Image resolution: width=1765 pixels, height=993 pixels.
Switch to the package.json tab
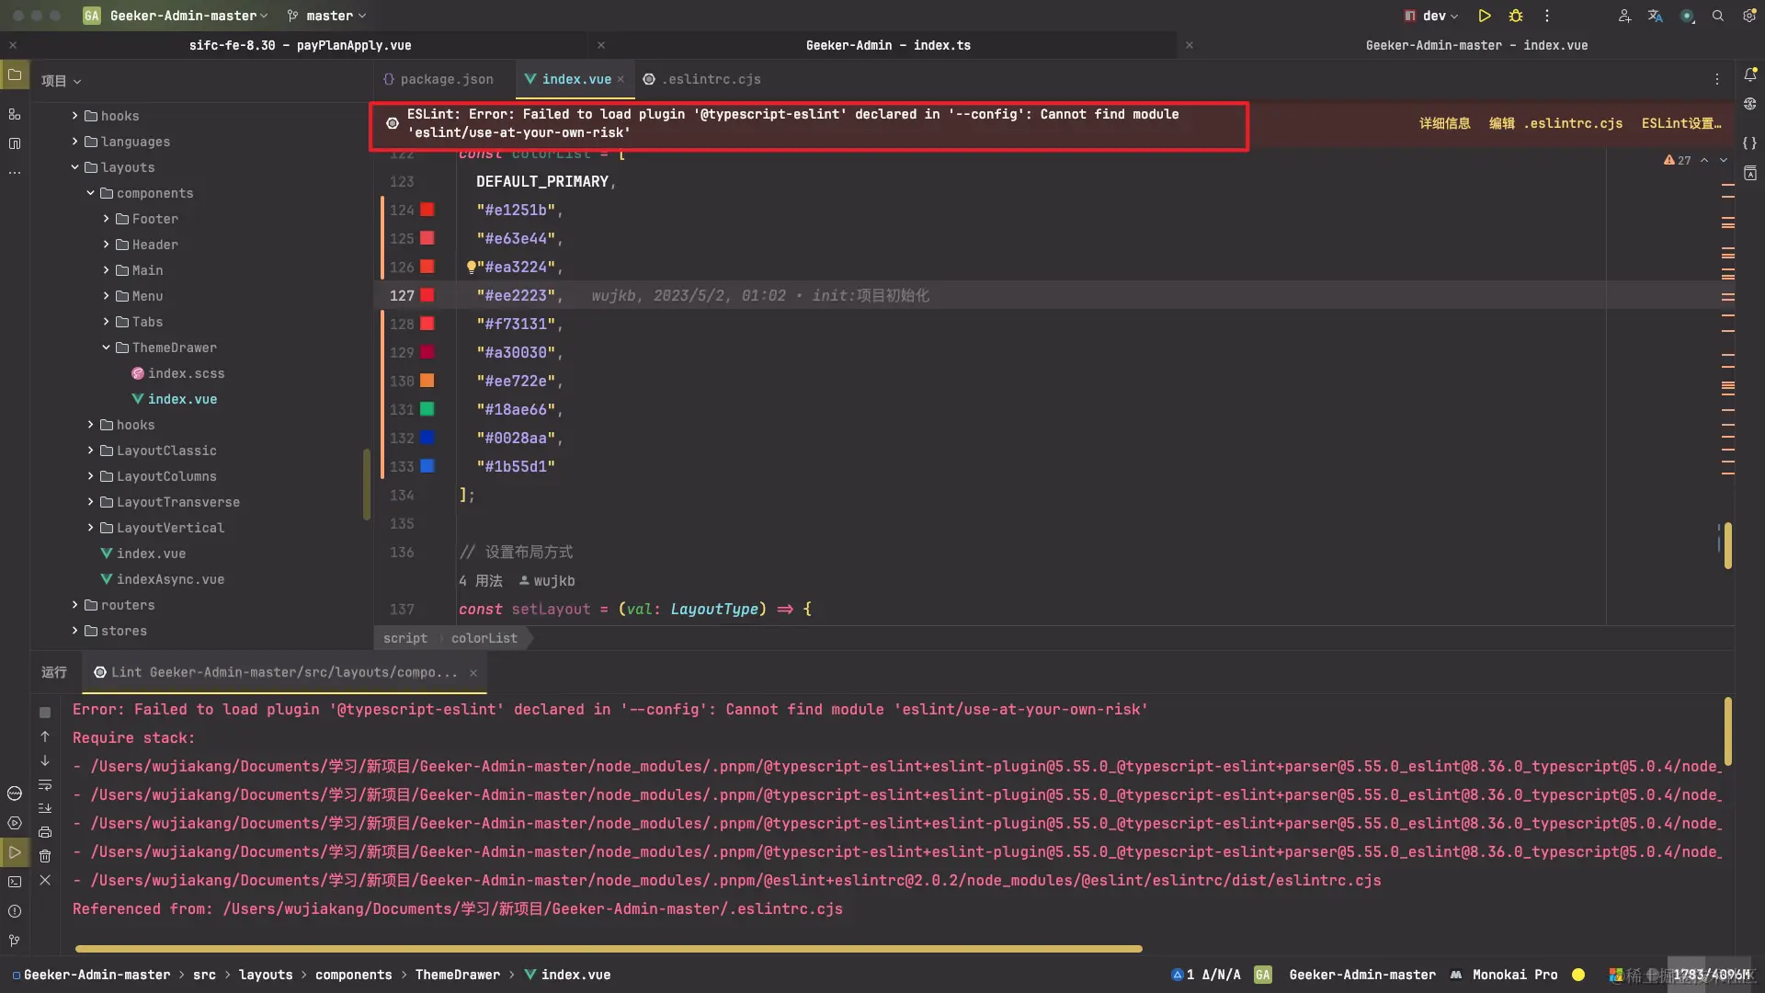point(438,79)
